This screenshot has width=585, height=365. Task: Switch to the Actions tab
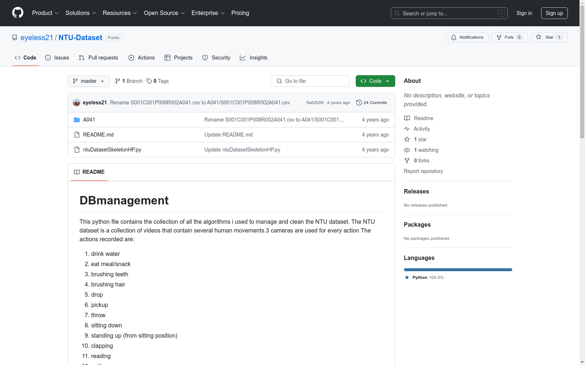click(x=141, y=58)
